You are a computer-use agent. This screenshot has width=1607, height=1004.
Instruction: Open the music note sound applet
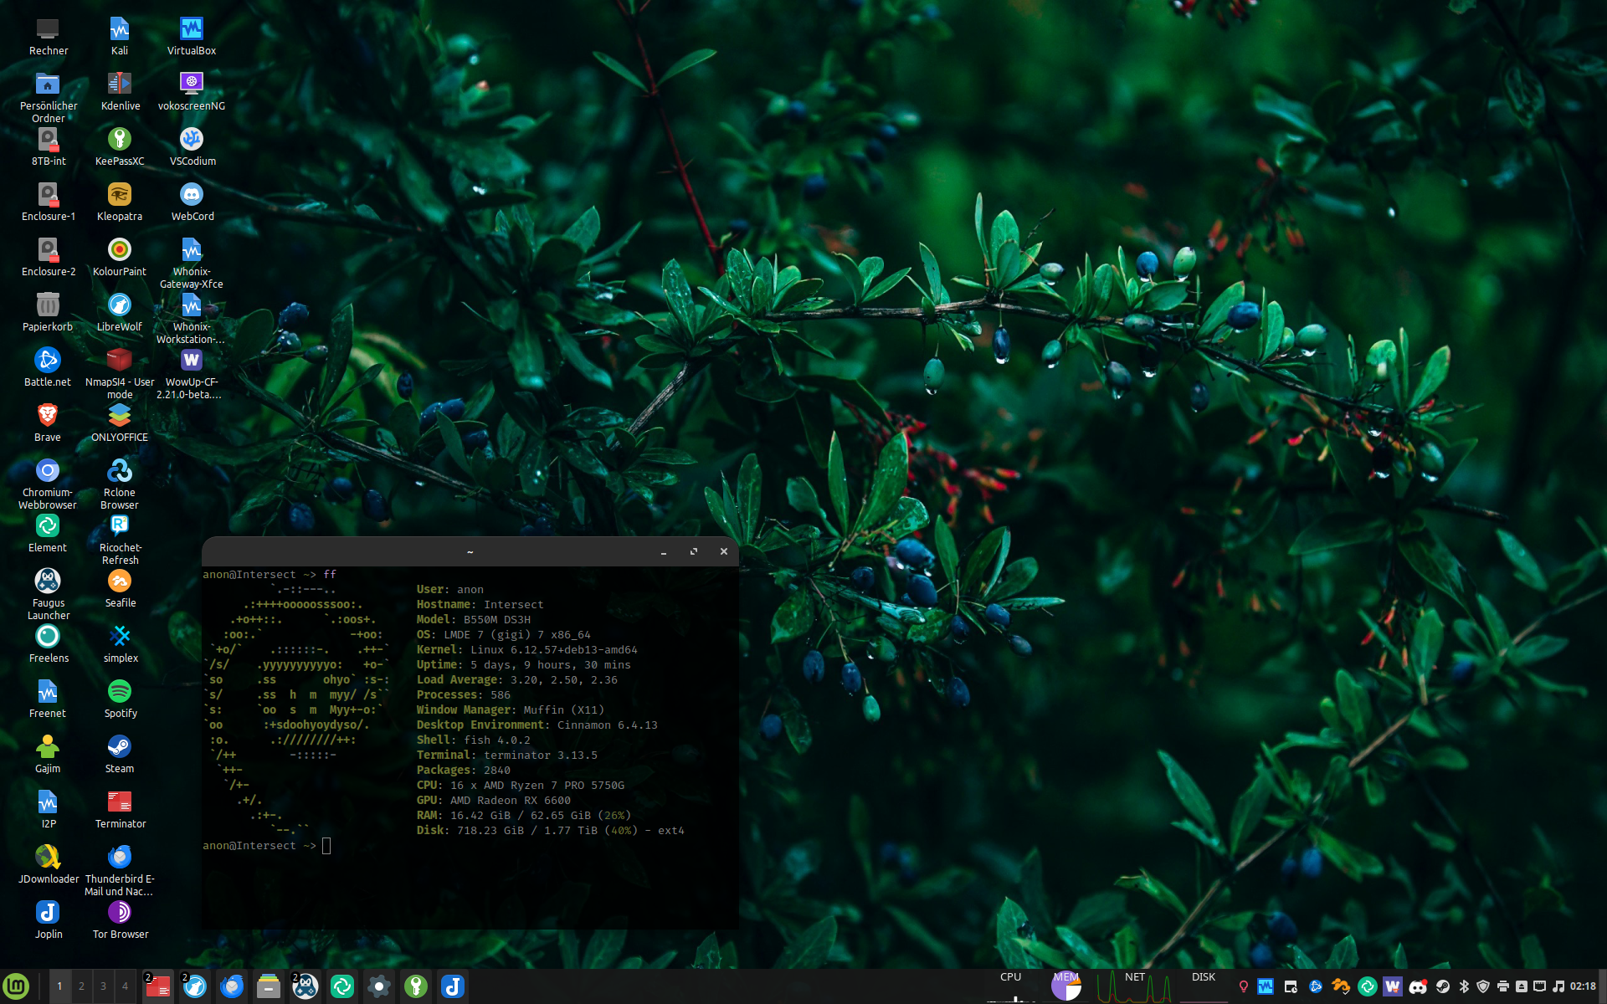pyautogui.click(x=1558, y=986)
